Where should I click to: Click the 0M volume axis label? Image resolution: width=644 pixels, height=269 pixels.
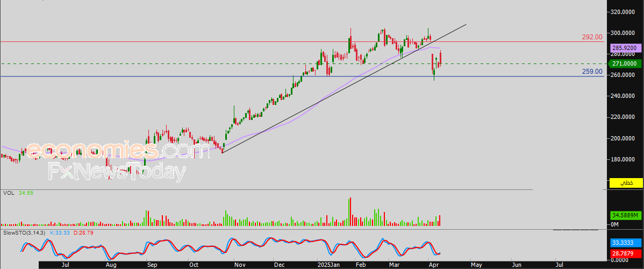[x=615, y=224]
